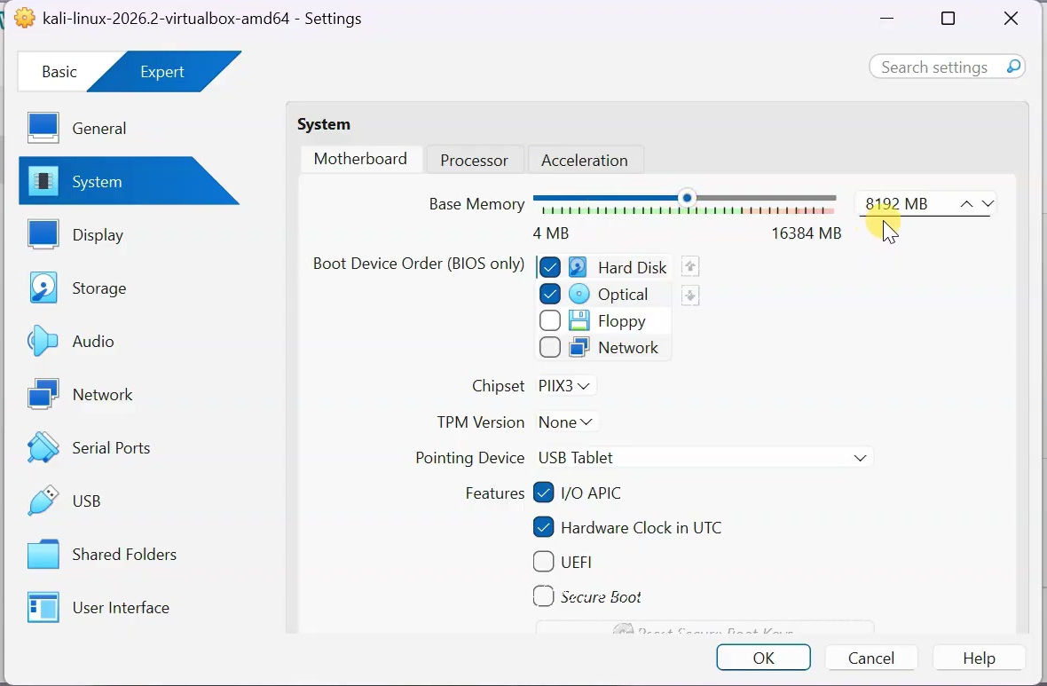Switch to the Motherboard tab
This screenshot has width=1047, height=686.
tap(360, 159)
